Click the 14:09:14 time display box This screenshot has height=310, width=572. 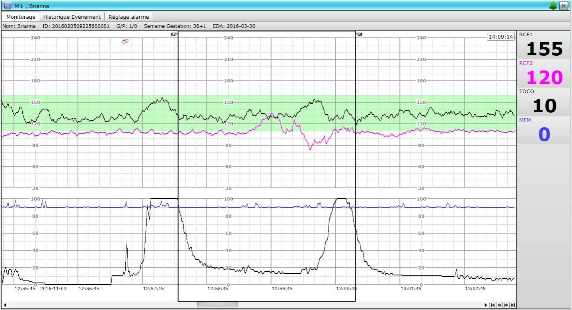[x=501, y=37]
